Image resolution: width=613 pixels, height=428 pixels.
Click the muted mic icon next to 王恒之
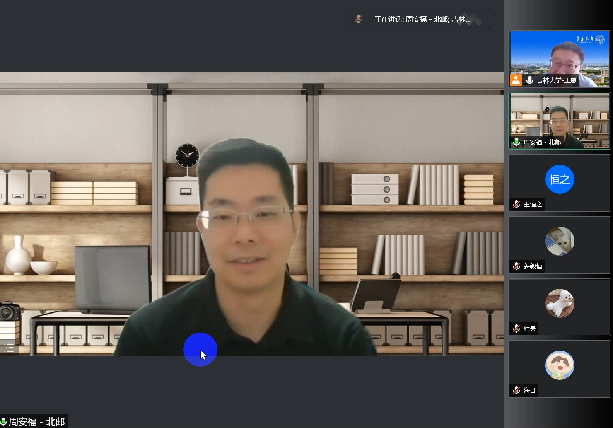[x=516, y=204]
